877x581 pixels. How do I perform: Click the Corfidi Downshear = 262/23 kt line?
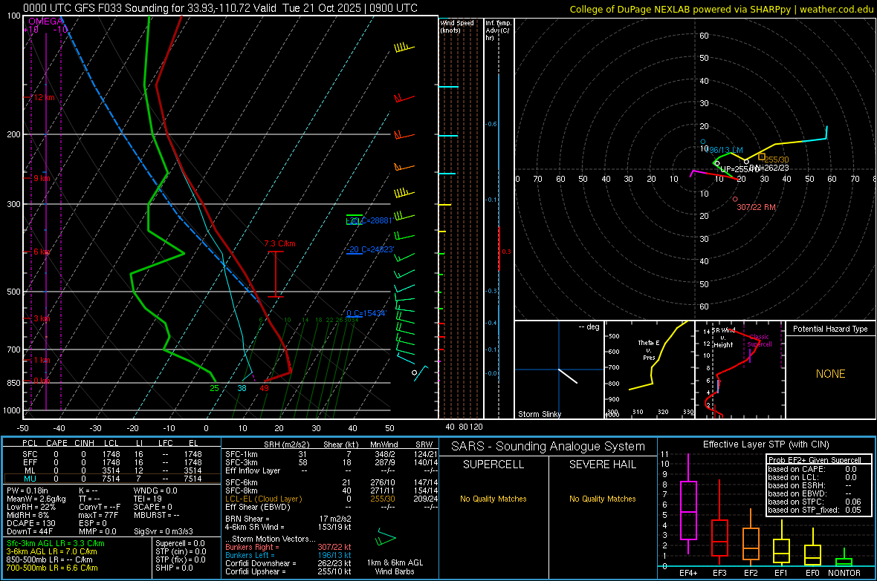tap(288, 563)
